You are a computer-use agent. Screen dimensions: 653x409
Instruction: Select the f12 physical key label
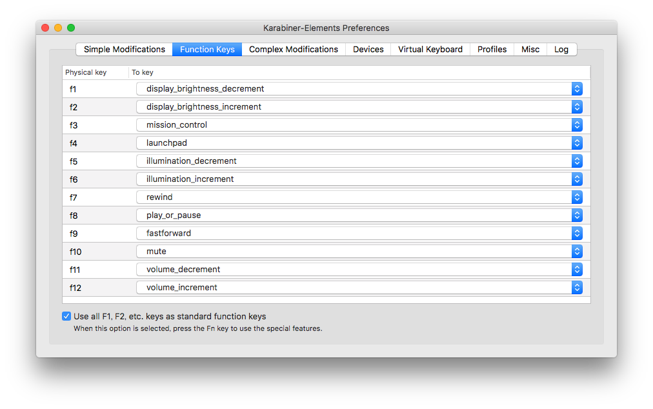tap(75, 288)
